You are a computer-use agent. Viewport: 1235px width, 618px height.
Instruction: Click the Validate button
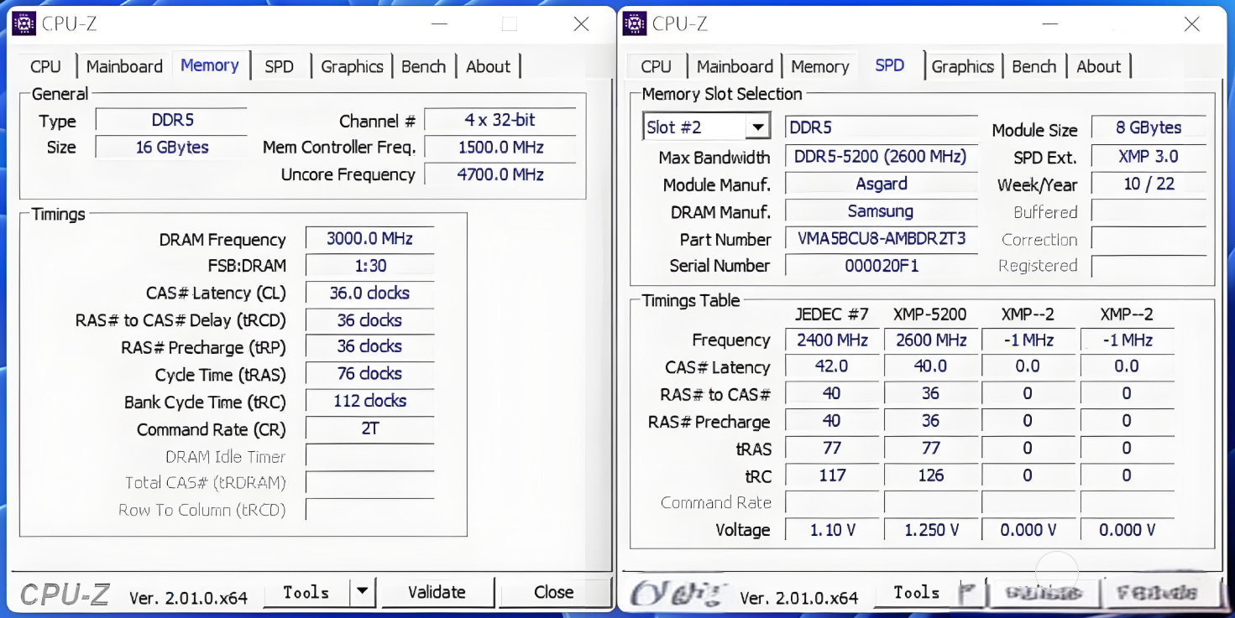tap(437, 592)
